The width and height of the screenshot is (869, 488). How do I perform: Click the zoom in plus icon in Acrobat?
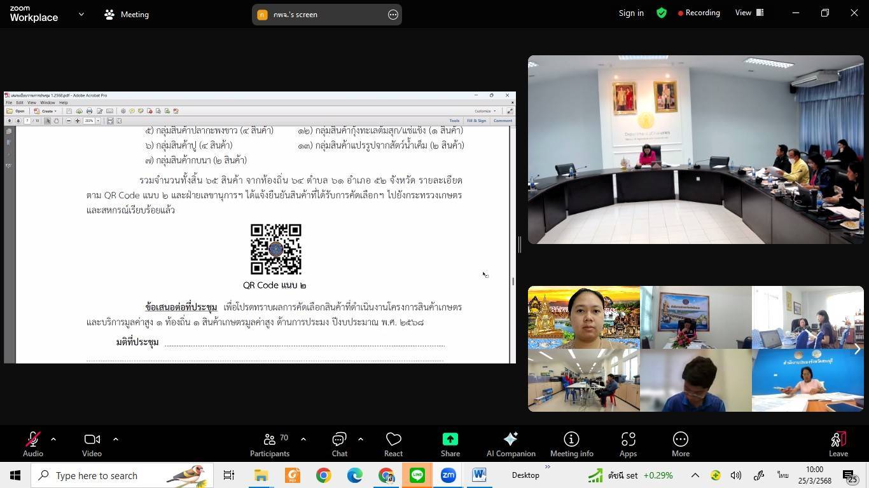78,121
